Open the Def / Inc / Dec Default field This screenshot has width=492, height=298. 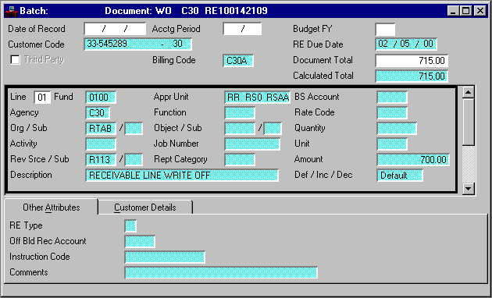[400, 176]
